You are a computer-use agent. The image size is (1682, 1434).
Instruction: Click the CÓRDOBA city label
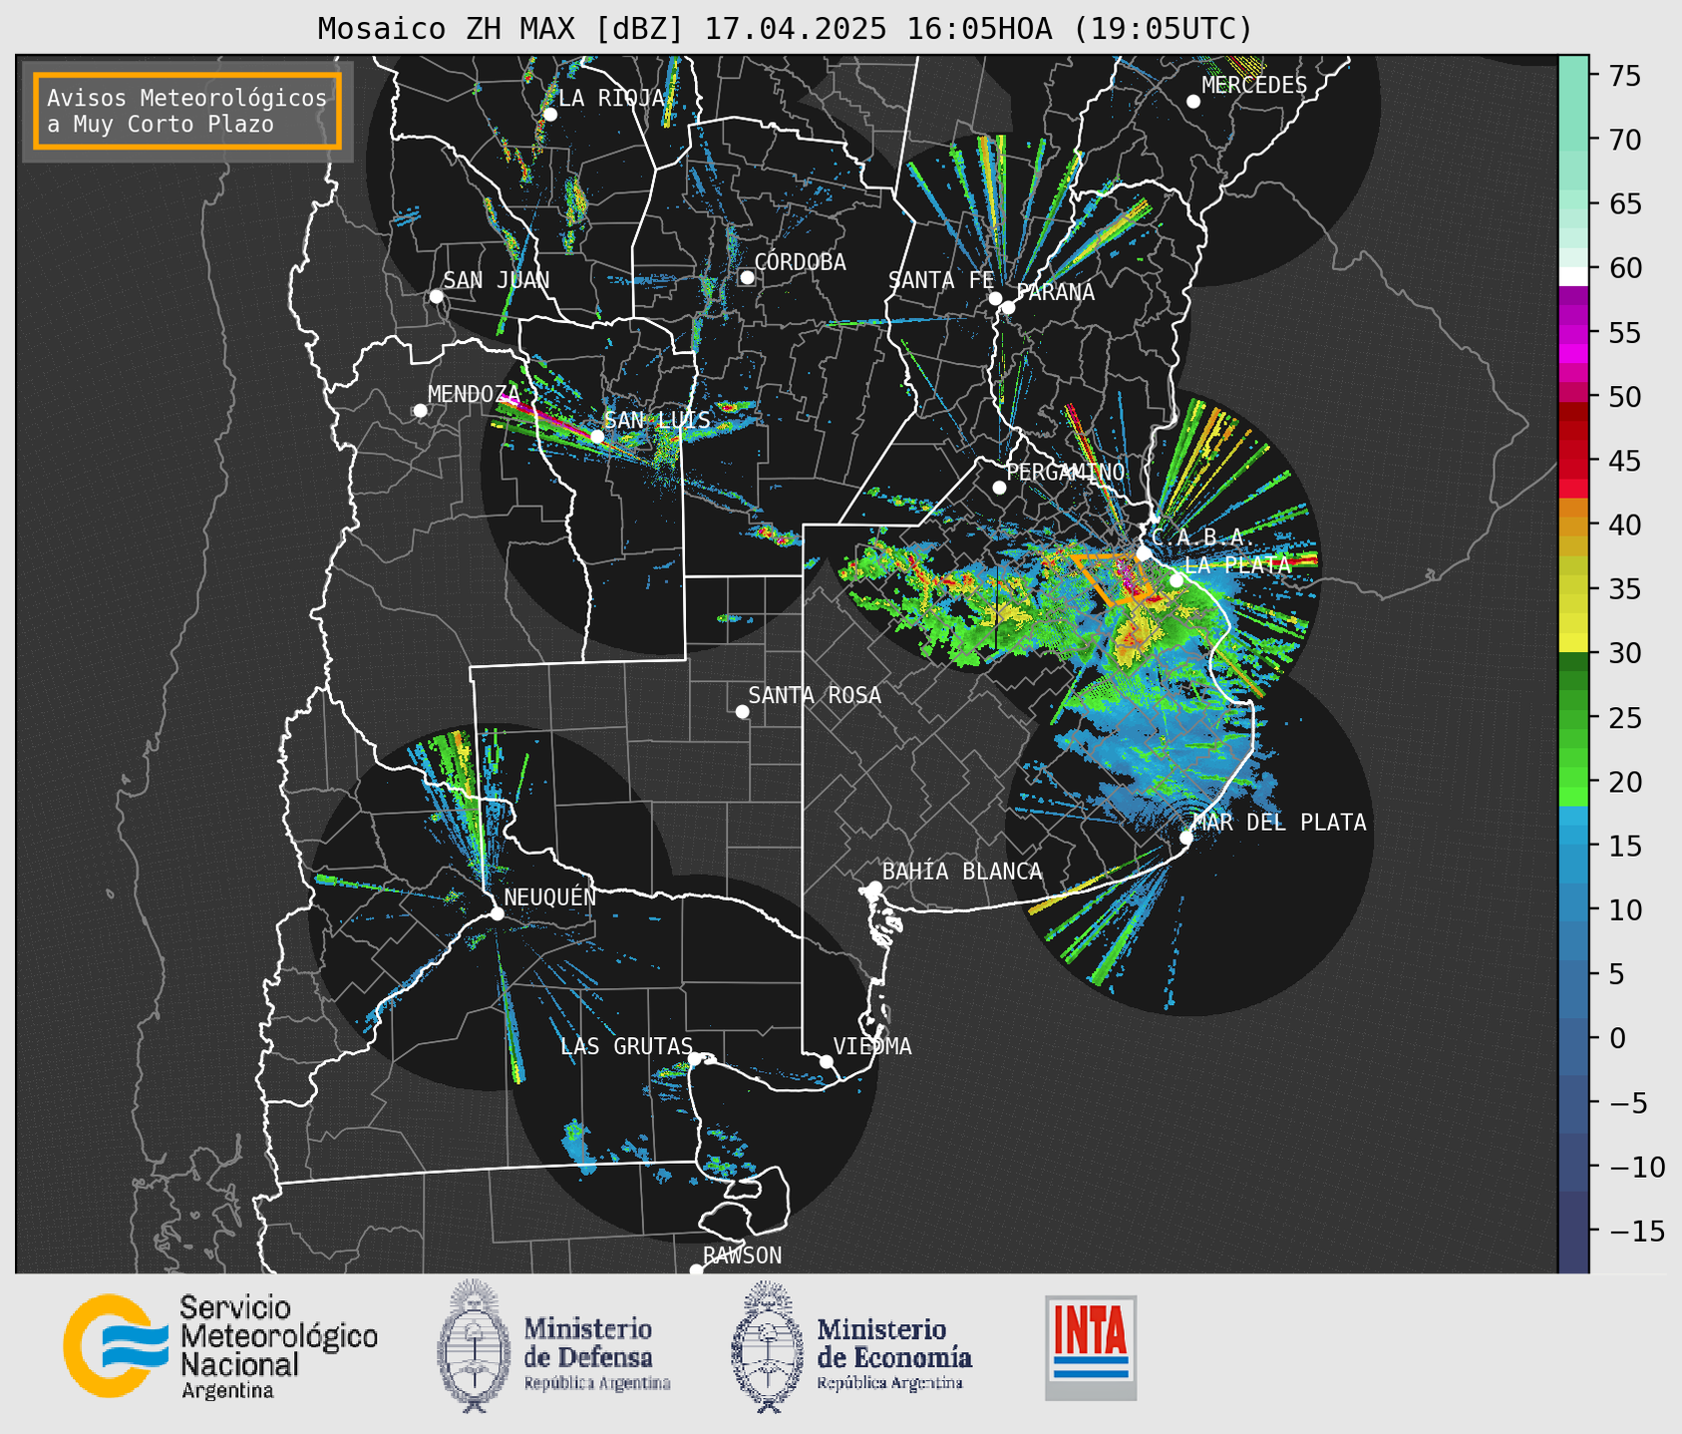(x=800, y=261)
